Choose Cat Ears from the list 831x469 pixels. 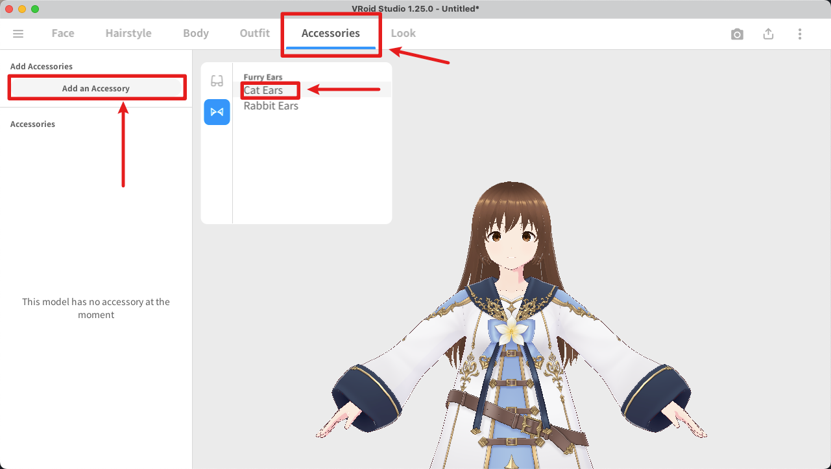click(x=263, y=91)
